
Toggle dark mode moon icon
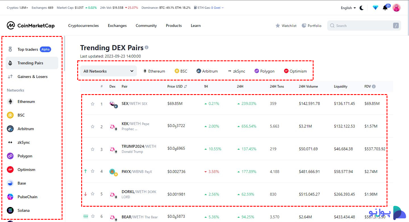(362, 8)
